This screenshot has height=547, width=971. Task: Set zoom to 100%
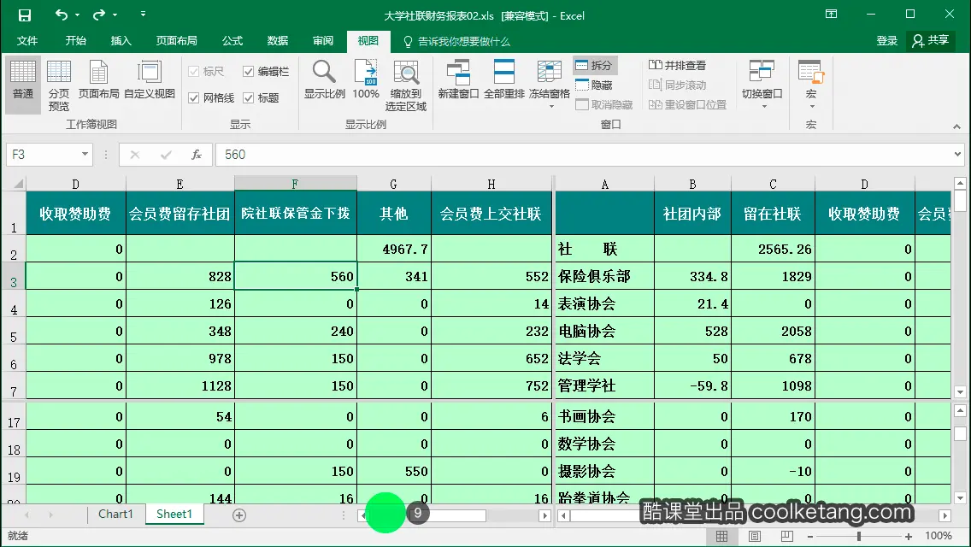[365, 79]
